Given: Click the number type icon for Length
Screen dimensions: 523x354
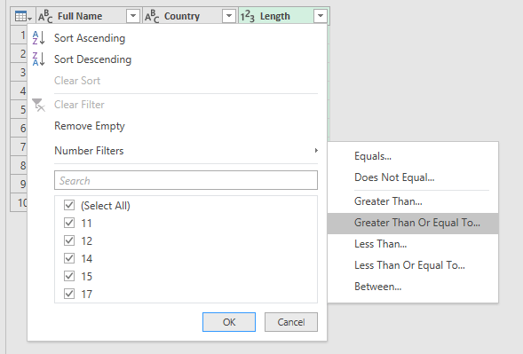Looking at the screenshot, I should point(248,16).
